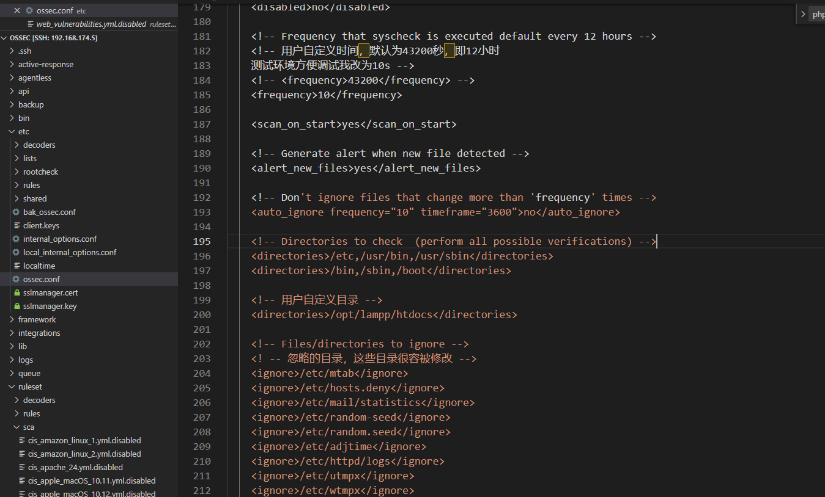Viewport: 825px width, 497px height.
Task: Click the scan_on_start yes line
Action: 353,124
